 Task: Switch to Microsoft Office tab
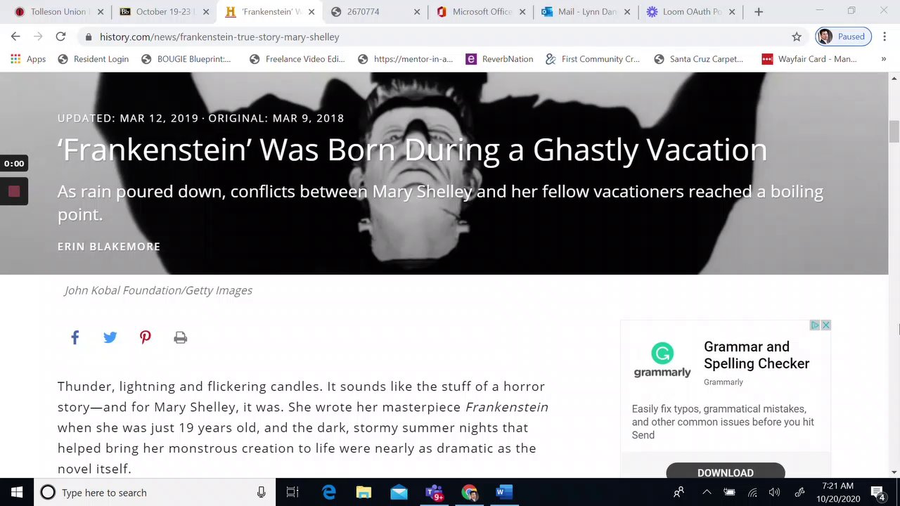point(474,12)
